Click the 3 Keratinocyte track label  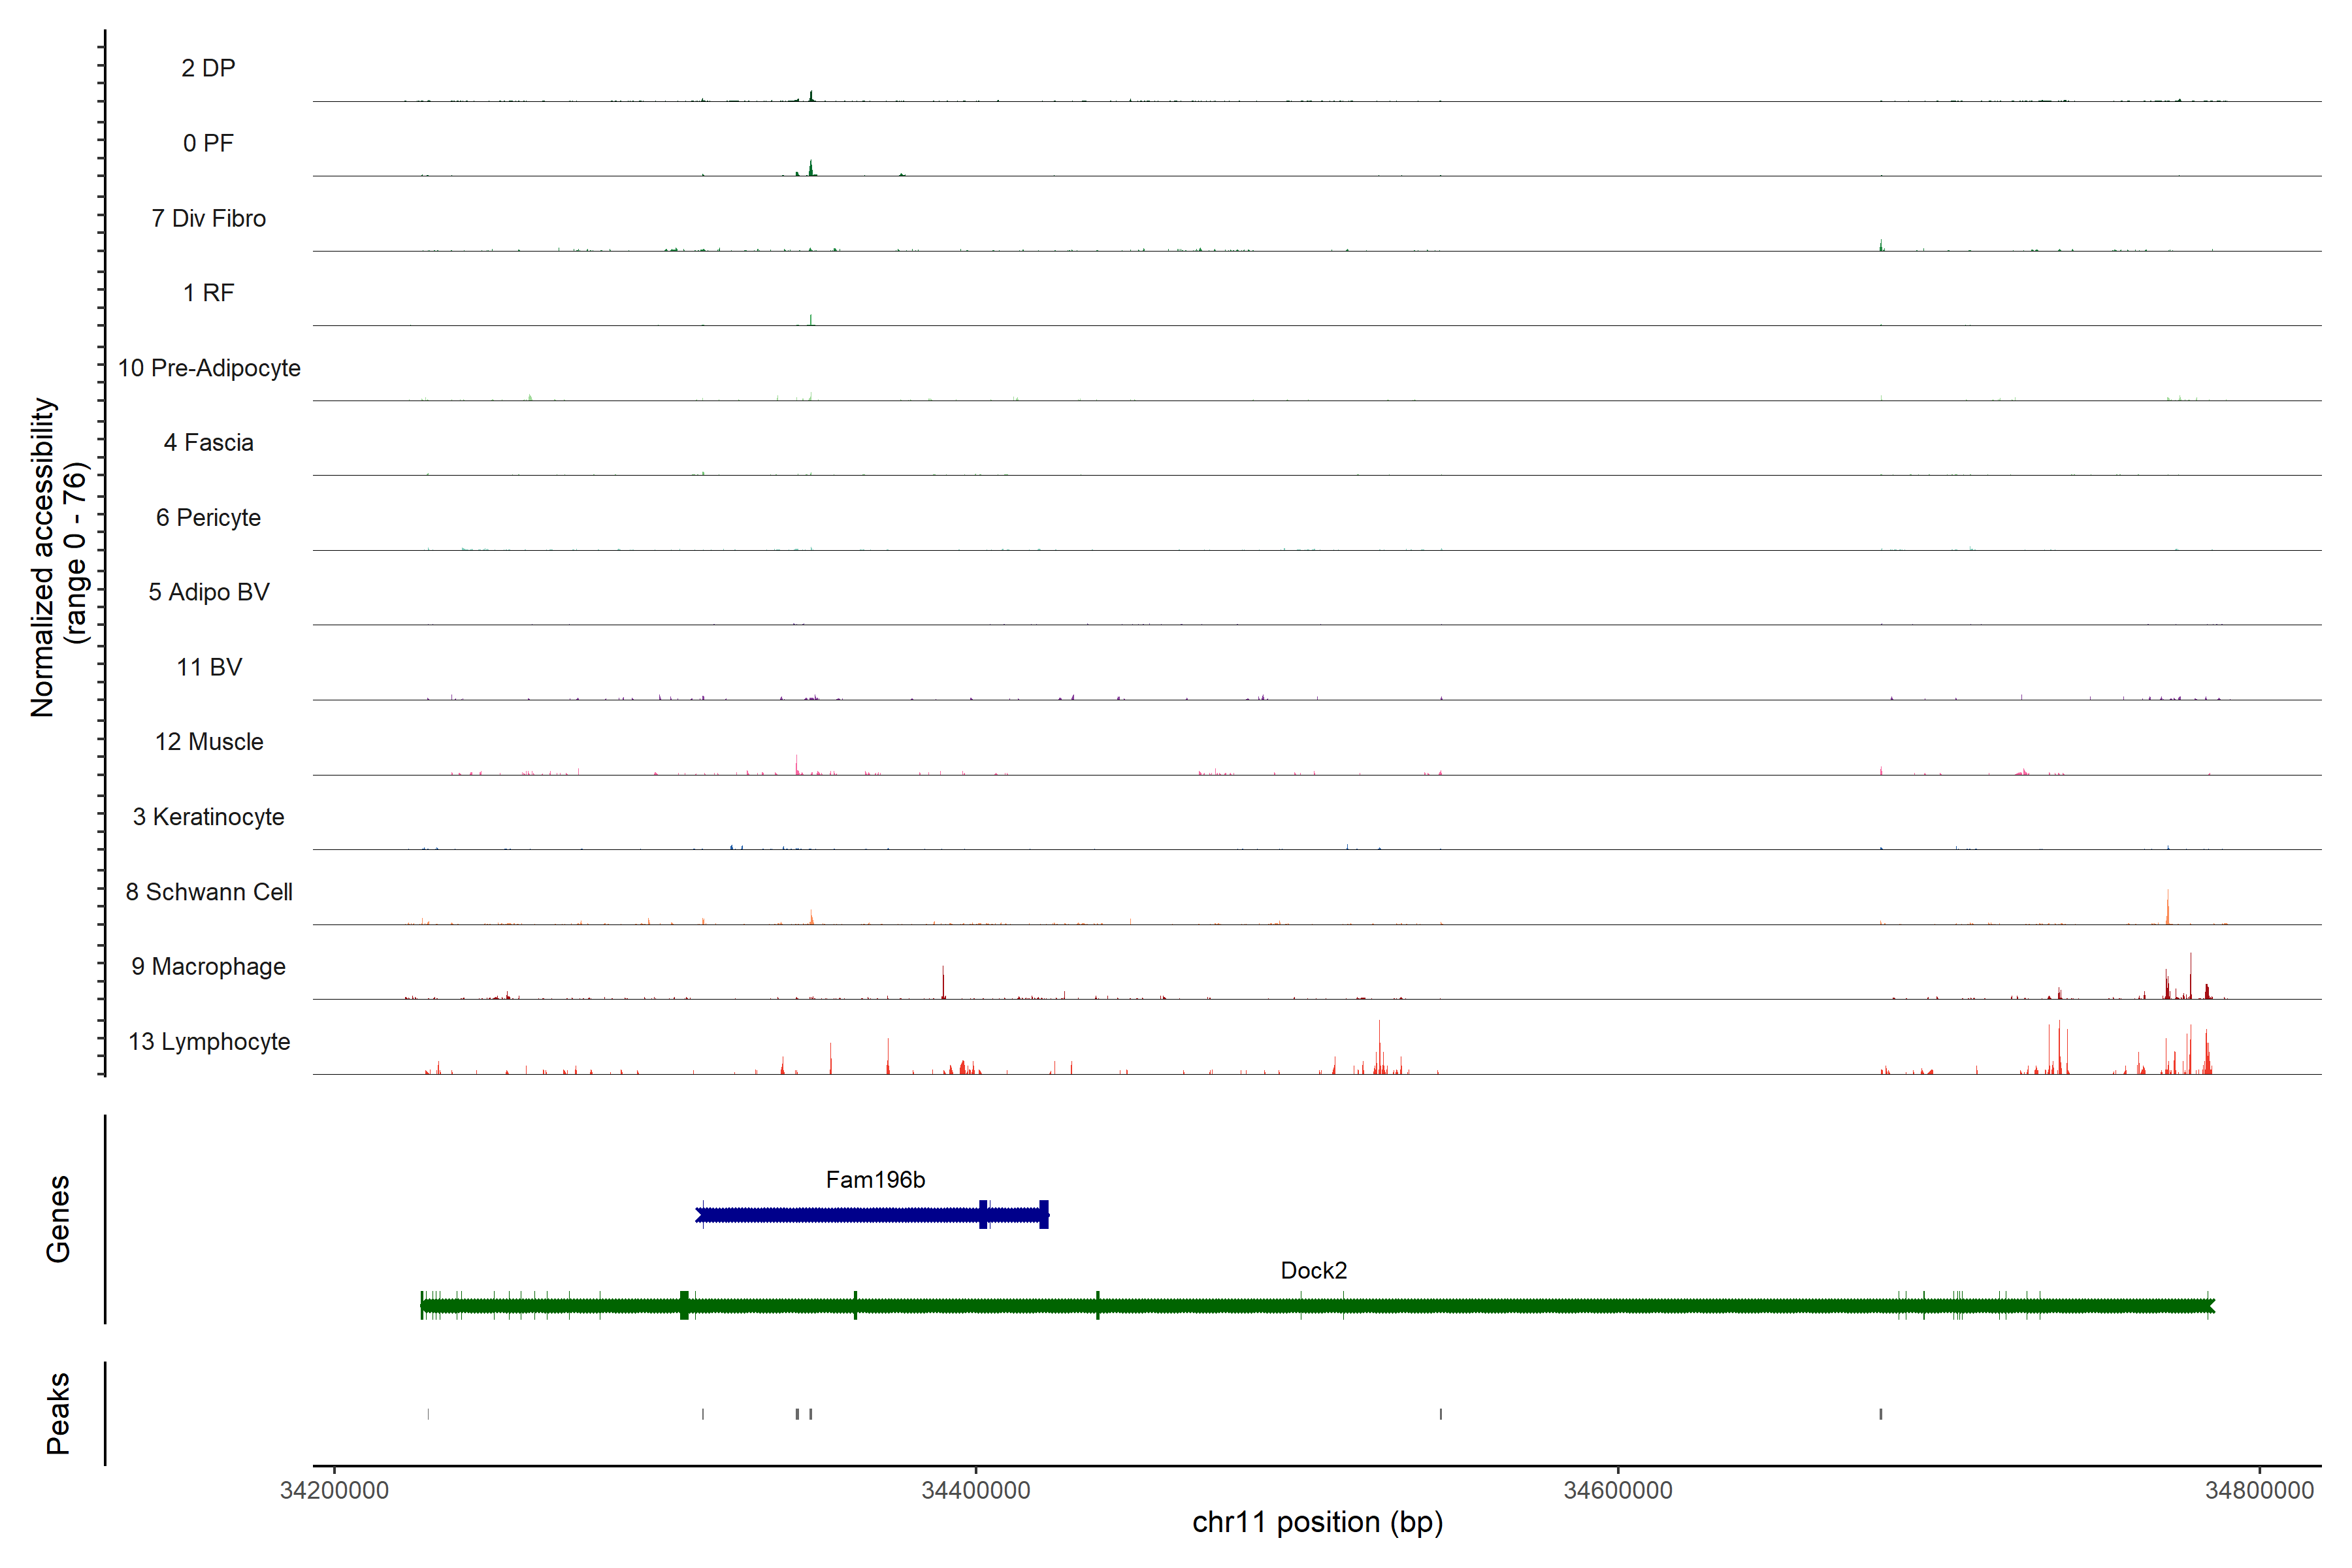(x=208, y=817)
